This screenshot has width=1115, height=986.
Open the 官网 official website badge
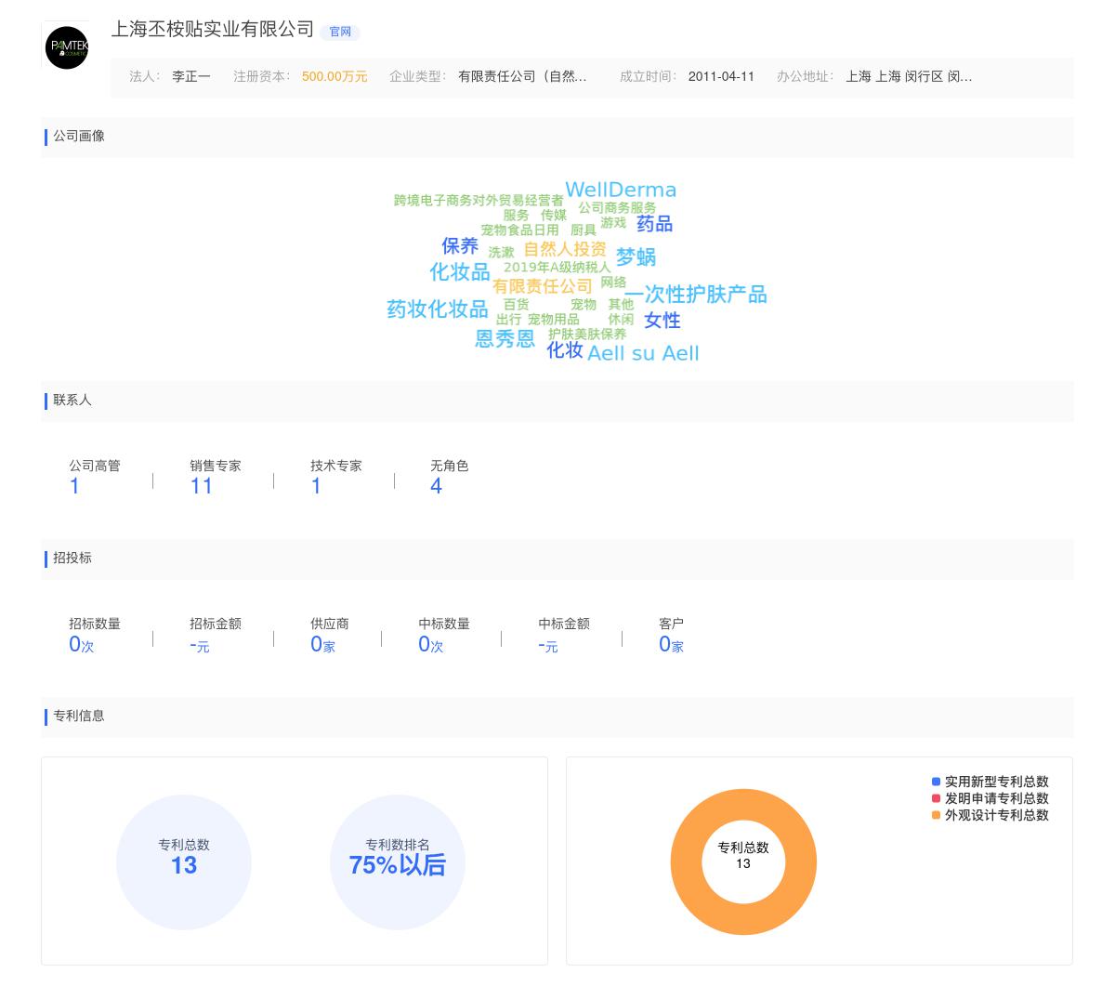tap(340, 33)
